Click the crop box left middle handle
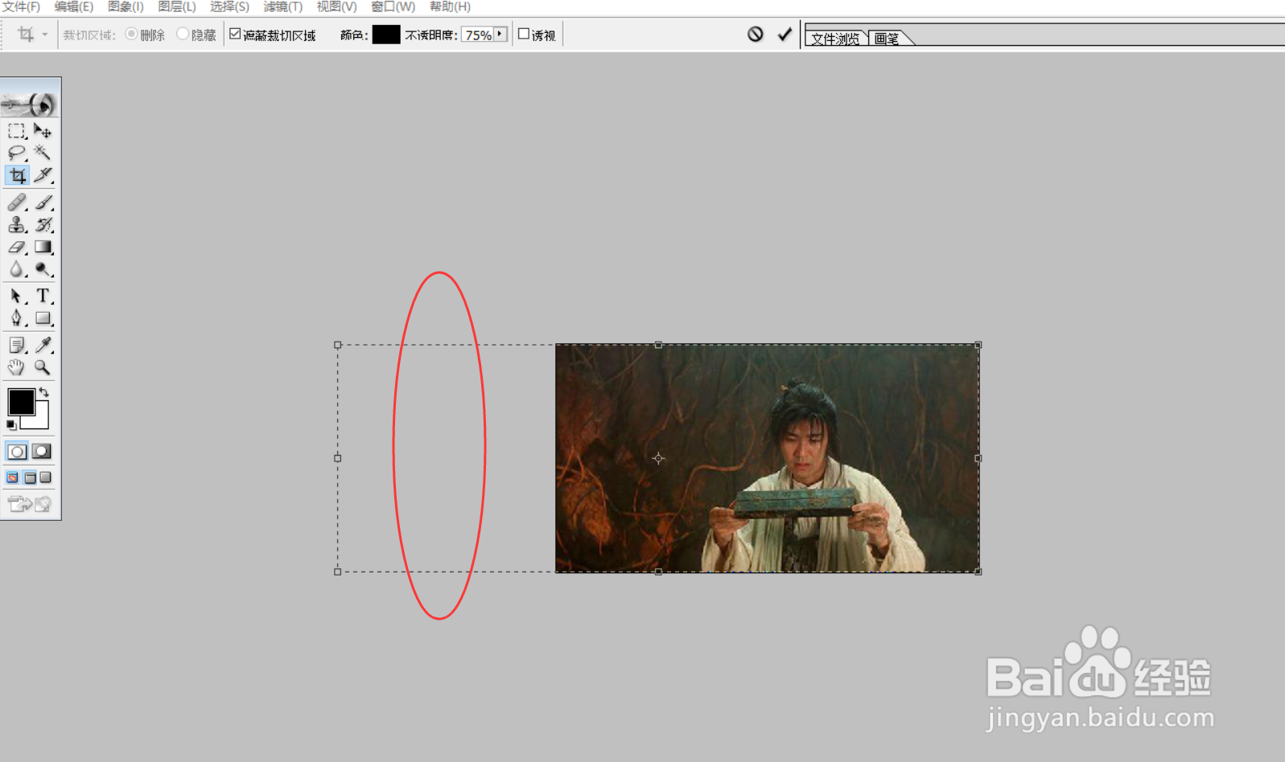 coord(338,458)
